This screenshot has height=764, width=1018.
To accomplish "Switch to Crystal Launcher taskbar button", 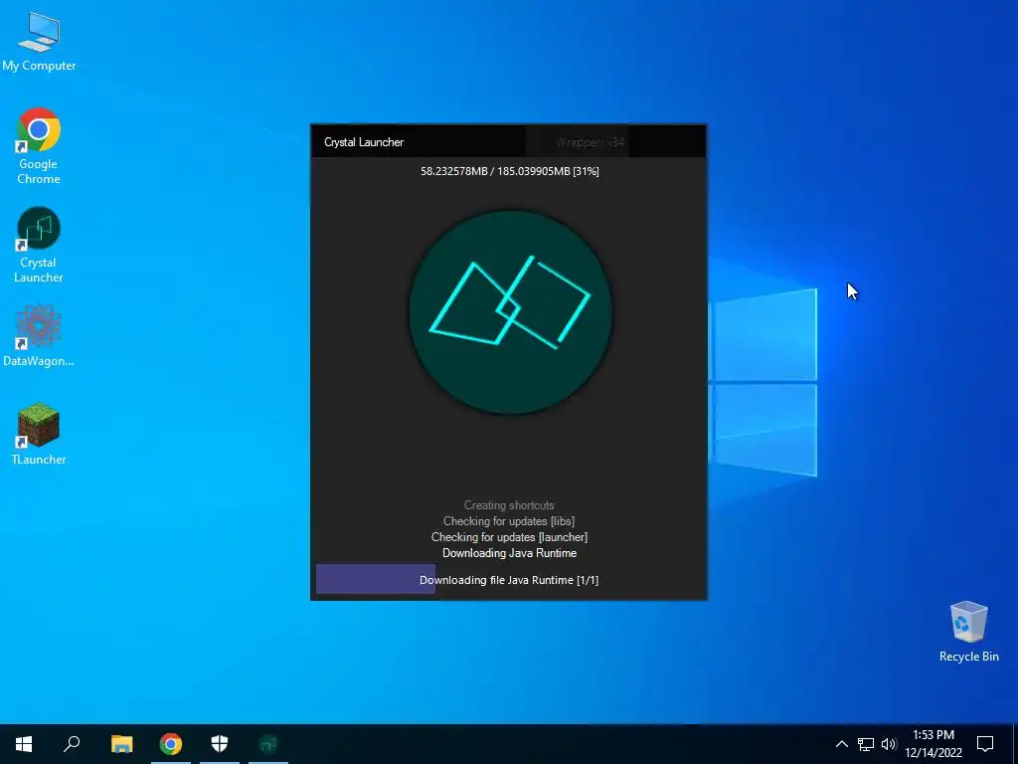I will point(268,744).
